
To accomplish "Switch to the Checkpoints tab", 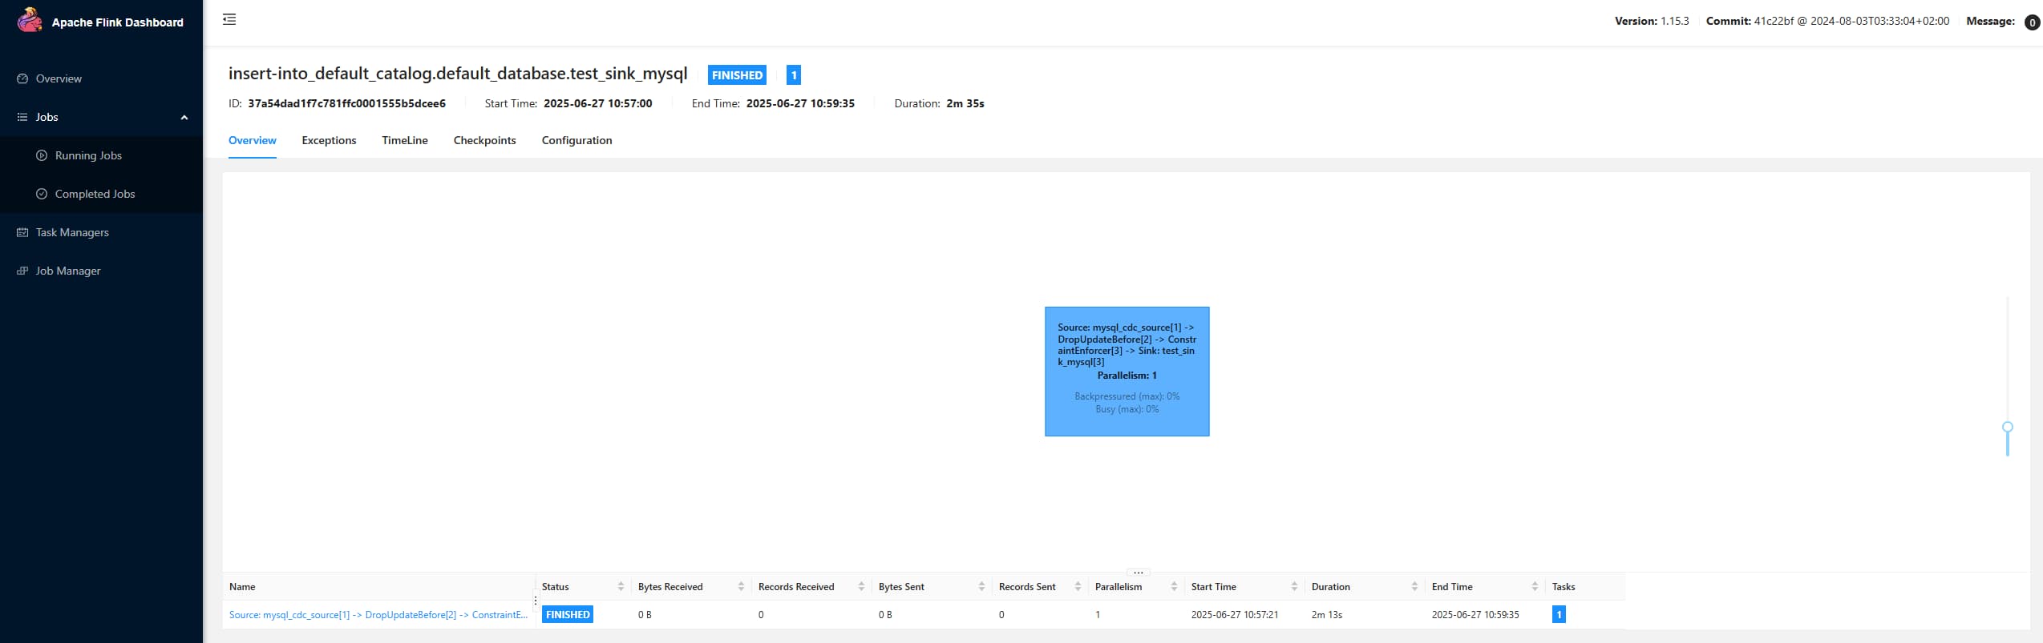I will pos(484,140).
